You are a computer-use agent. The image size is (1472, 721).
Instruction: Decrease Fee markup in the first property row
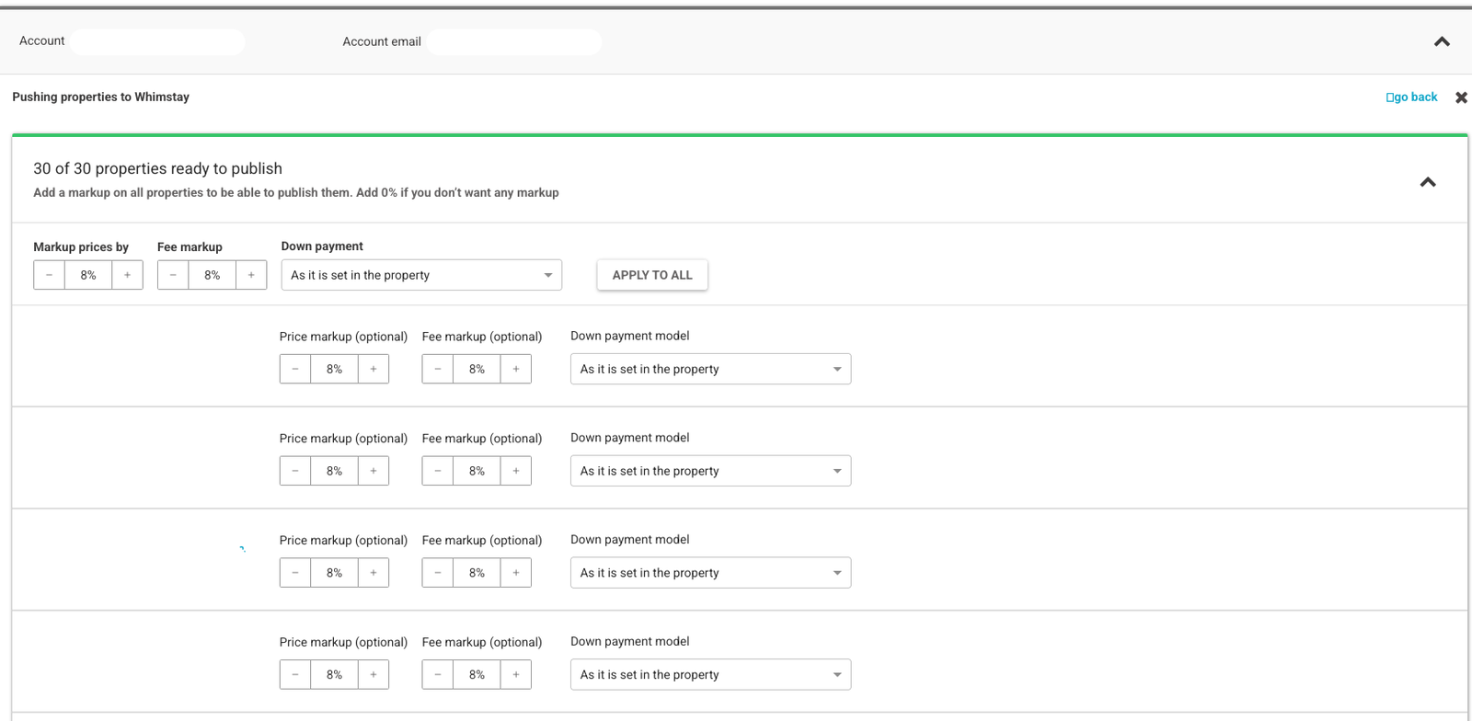click(438, 369)
